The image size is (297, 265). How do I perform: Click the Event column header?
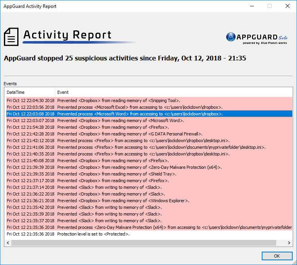174,92
